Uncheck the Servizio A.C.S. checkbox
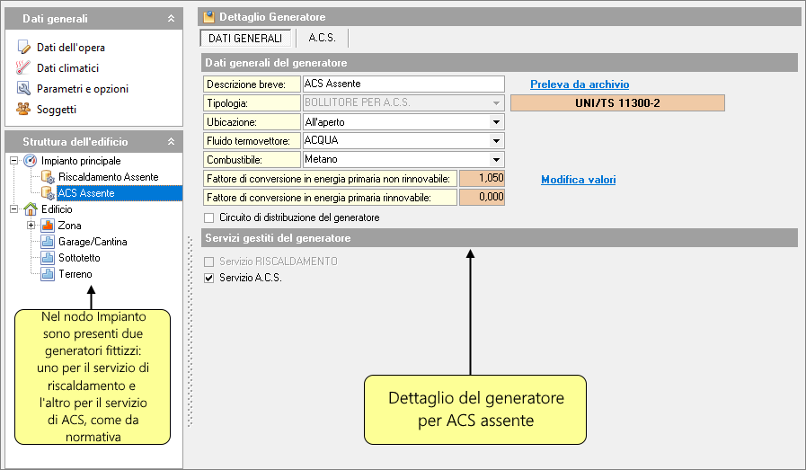806x470 pixels. 209,279
